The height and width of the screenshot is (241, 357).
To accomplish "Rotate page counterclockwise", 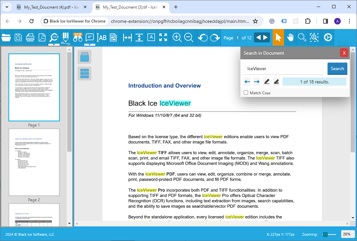I will (203, 37).
